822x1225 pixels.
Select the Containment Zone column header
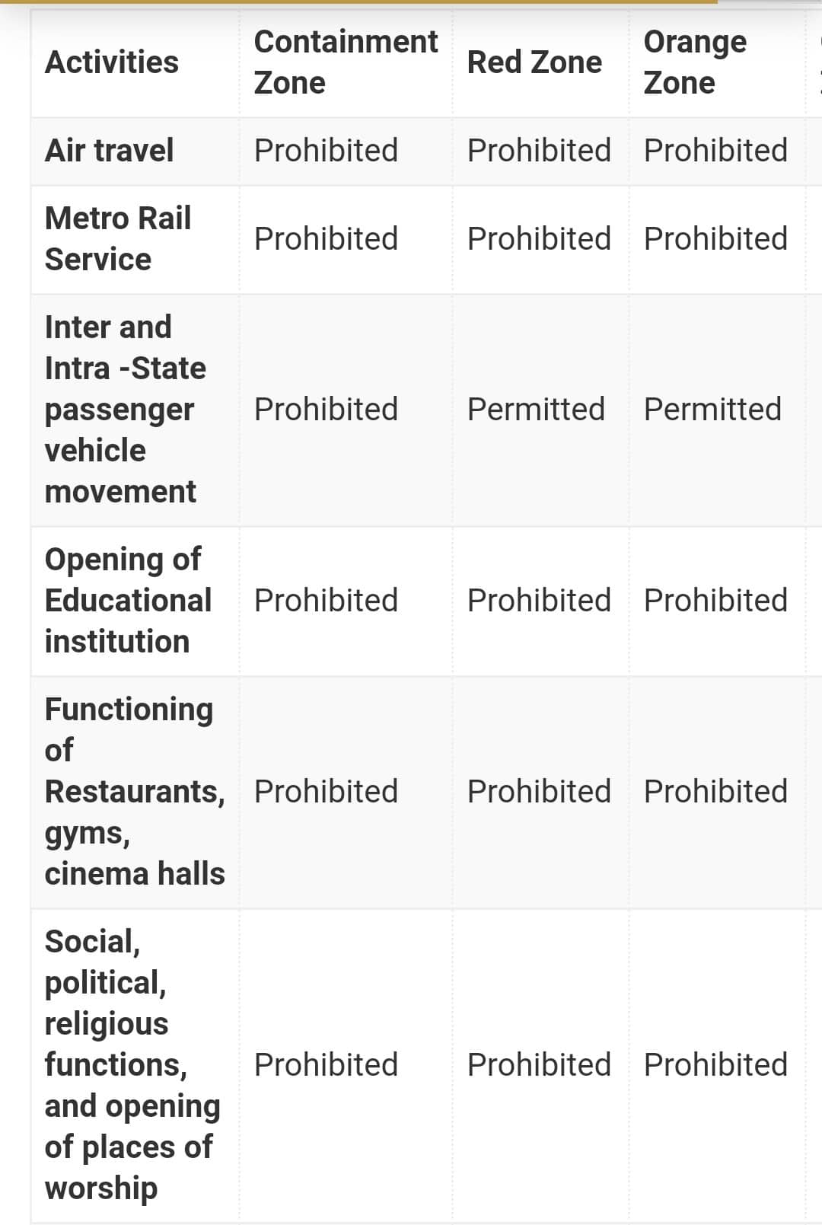(x=346, y=62)
